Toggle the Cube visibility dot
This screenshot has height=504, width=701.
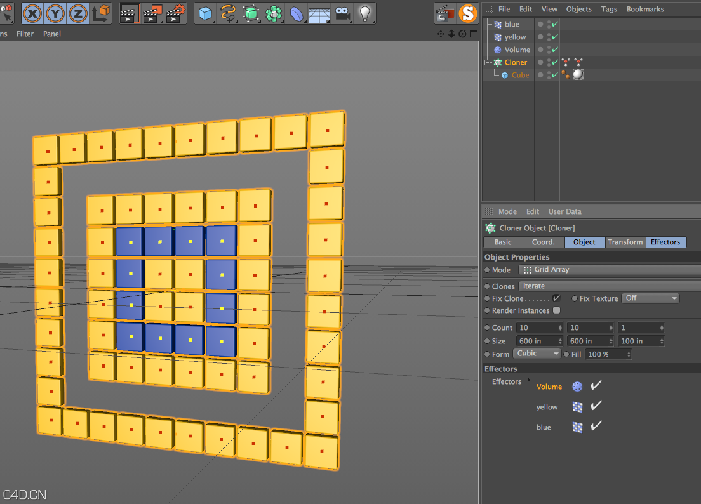pos(540,75)
